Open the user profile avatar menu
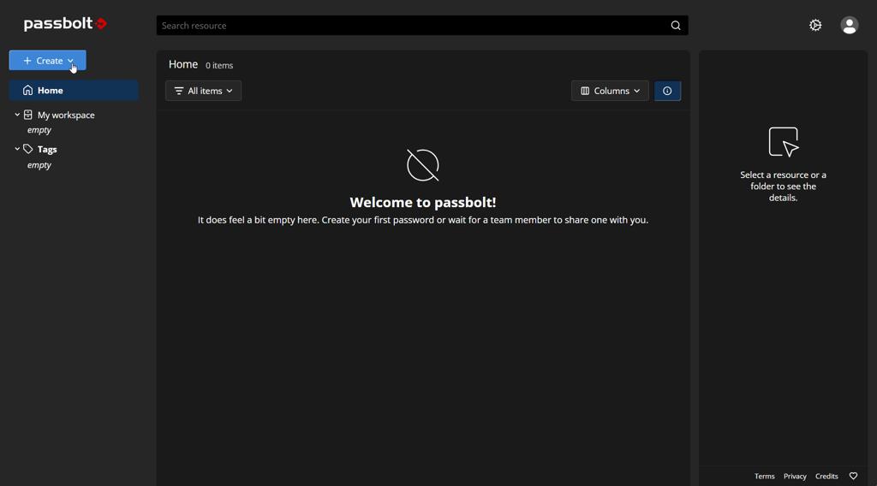The width and height of the screenshot is (877, 486). click(849, 25)
